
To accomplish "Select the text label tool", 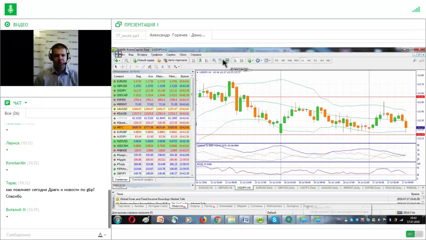I will [x=169, y=67].
